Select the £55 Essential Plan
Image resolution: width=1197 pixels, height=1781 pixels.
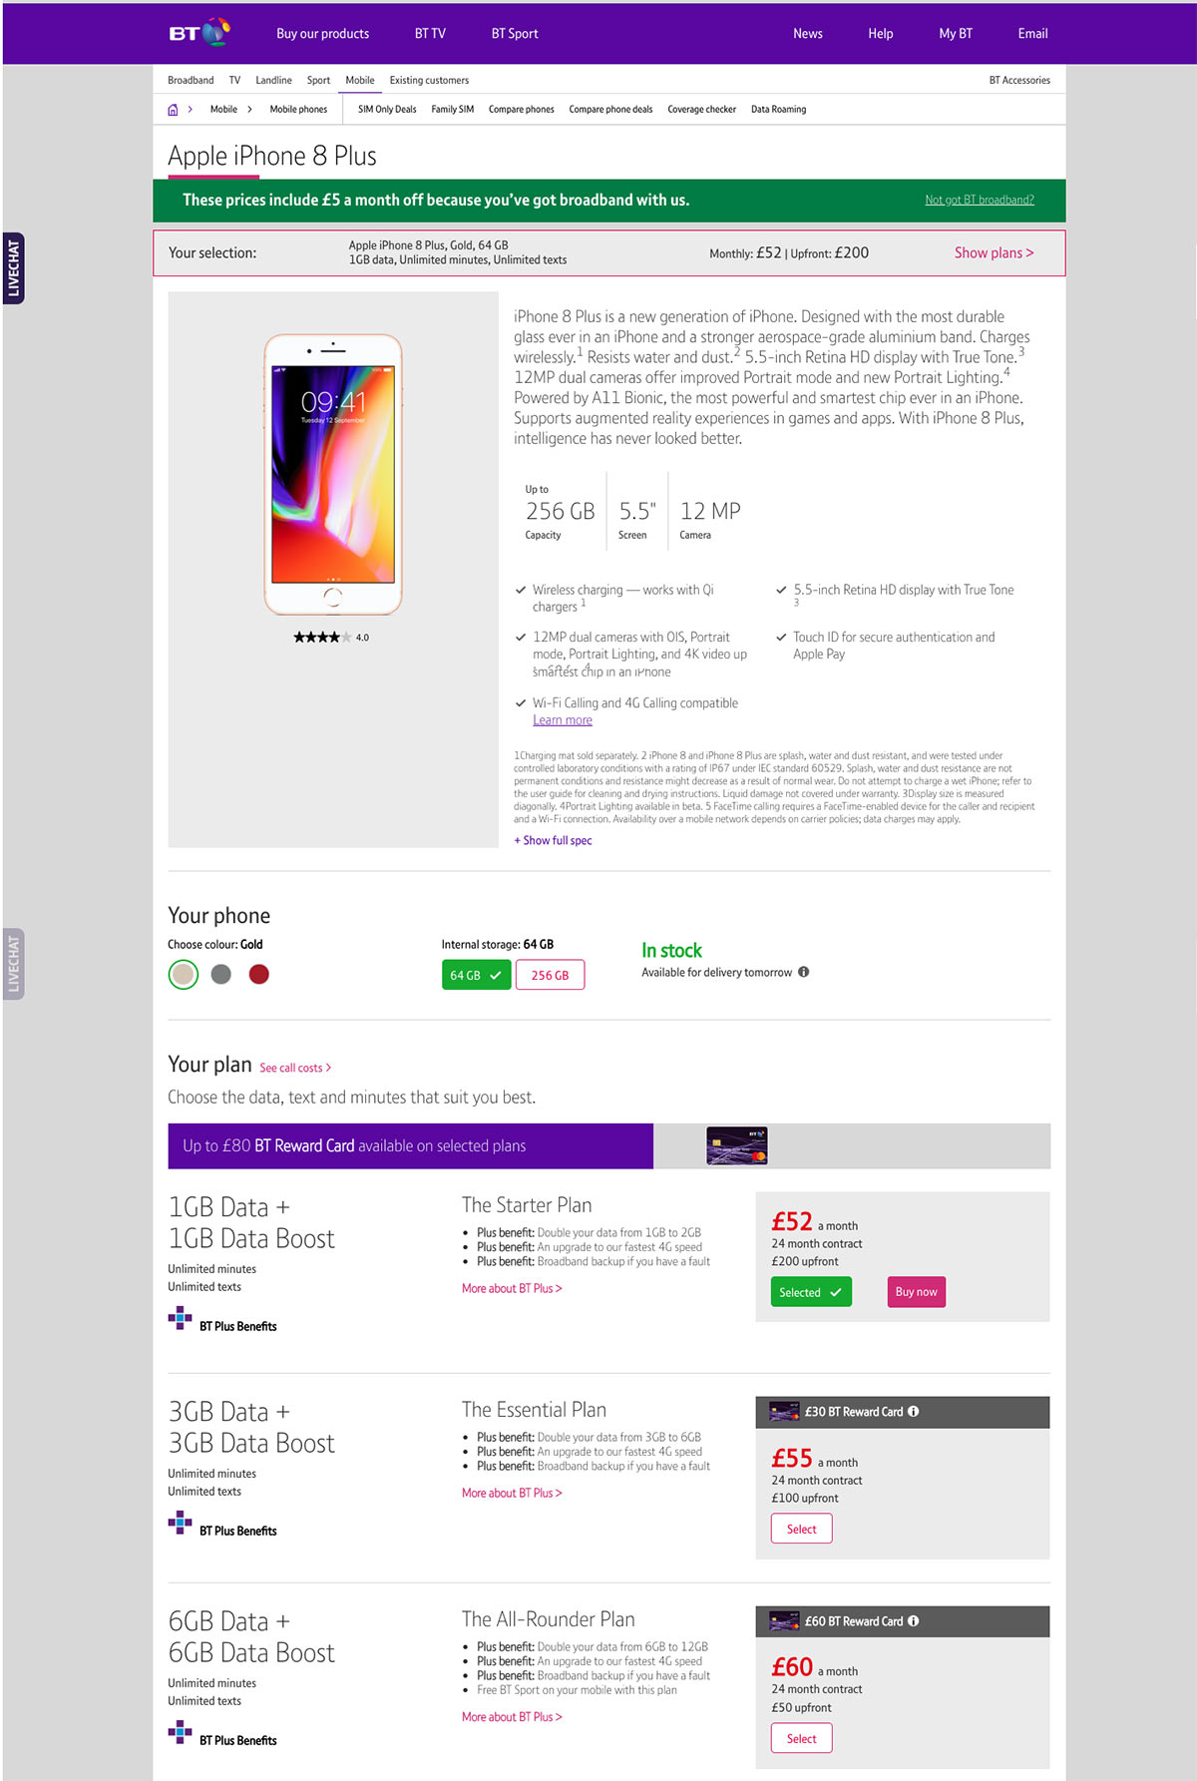pos(802,1529)
